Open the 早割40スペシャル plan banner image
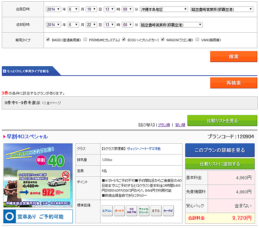The width and height of the screenshot is (259, 228). coord(38,174)
